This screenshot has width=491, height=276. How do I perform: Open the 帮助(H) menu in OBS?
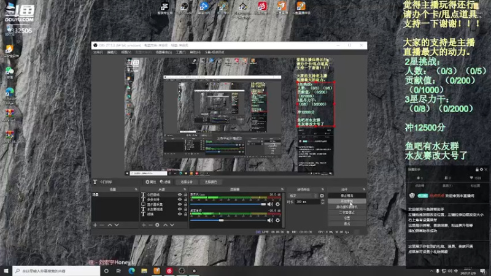tap(195, 52)
